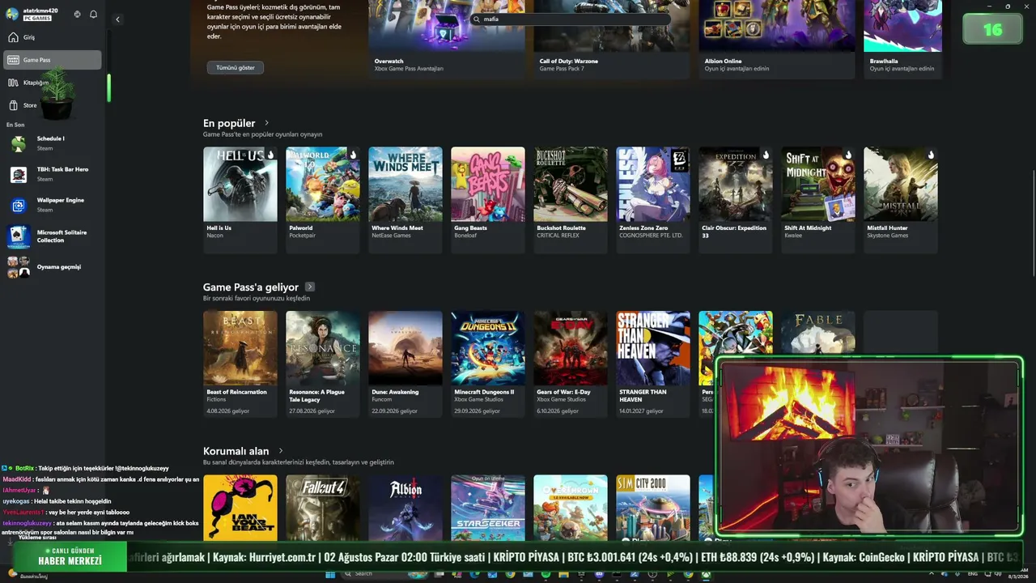Click the search field containing "mafia"
The height and width of the screenshot is (583, 1036).
pyautogui.click(x=571, y=19)
